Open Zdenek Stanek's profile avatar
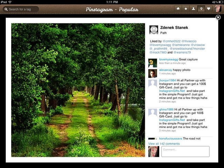Viewport: 224px width, 168px height. (x=153, y=30)
